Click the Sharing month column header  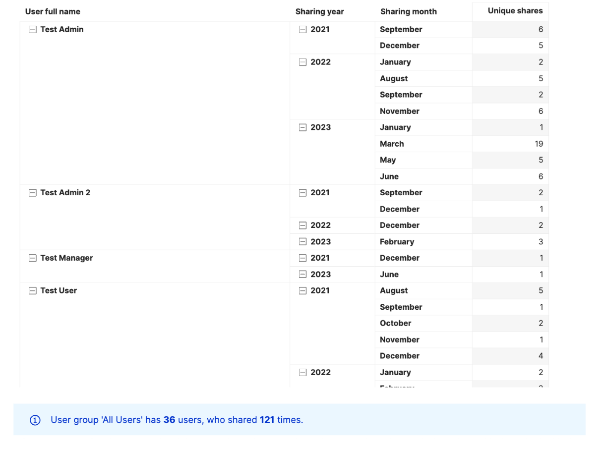(x=409, y=11)
